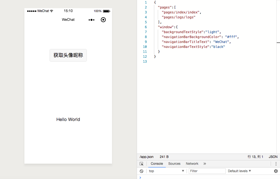Click line number 6 in the gutter
This screenshot has width=280, height=179.
coord(146,27)
